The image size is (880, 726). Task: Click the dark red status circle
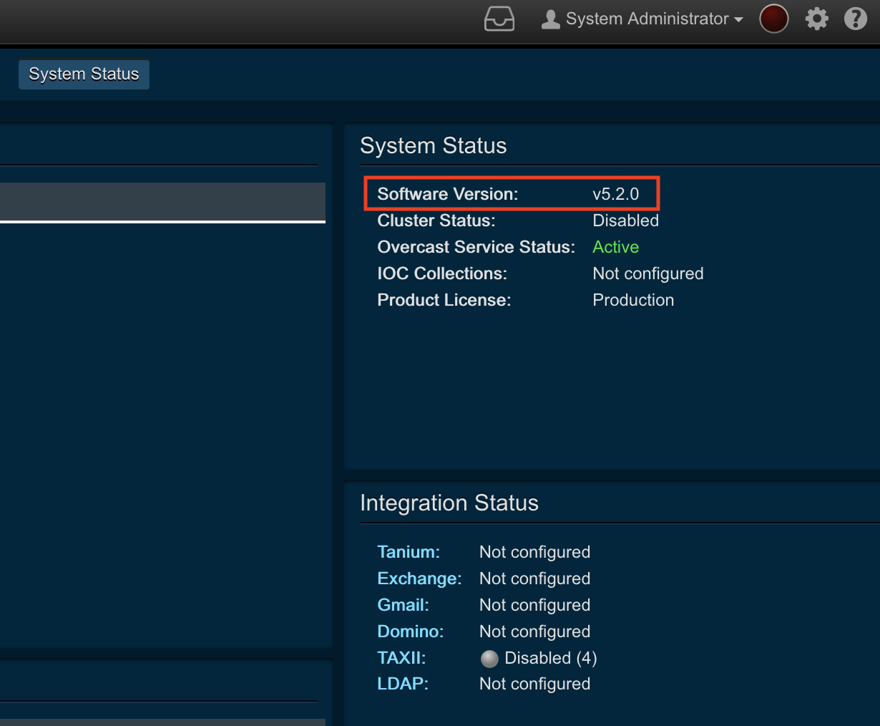pyautogui.click(x=773, y=19)
